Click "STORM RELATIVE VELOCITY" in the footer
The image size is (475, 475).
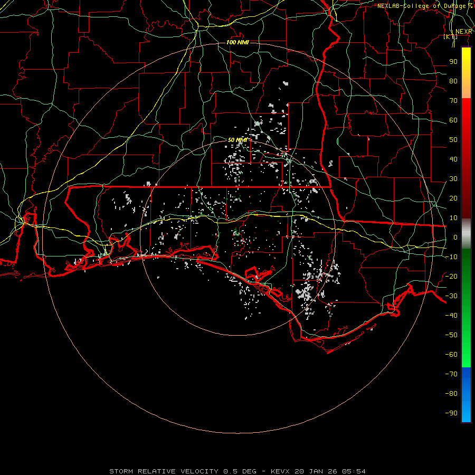(x=164, y=471)
